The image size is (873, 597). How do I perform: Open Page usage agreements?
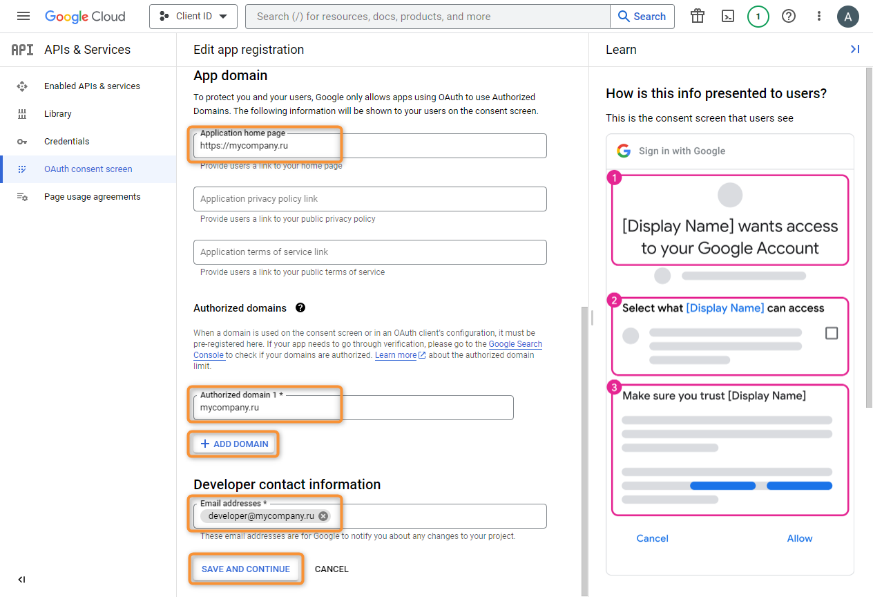[88, 197]
